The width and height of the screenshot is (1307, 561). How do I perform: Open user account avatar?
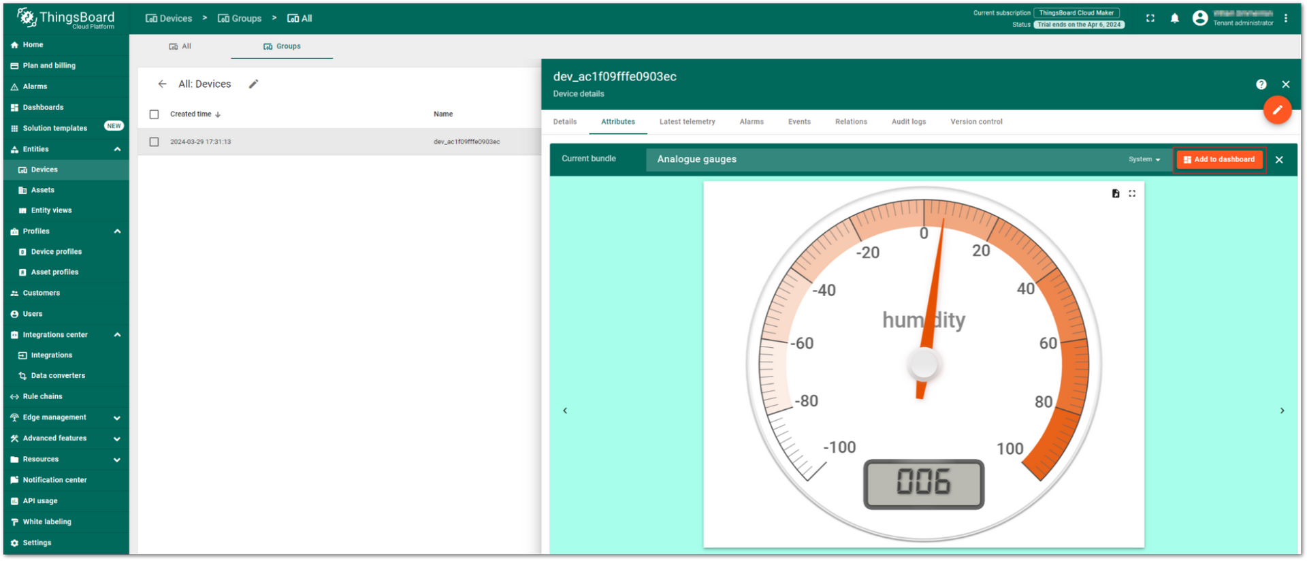point(1200,18)
